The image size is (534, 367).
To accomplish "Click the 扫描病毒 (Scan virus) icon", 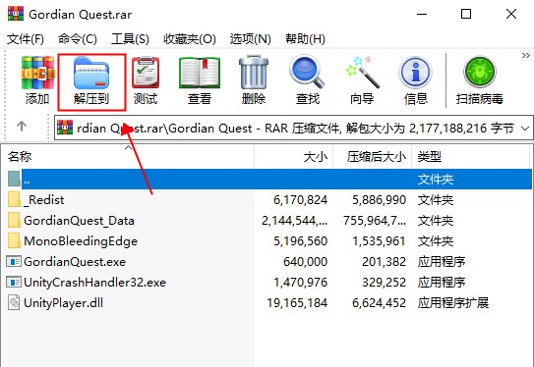I will point(480,72).
